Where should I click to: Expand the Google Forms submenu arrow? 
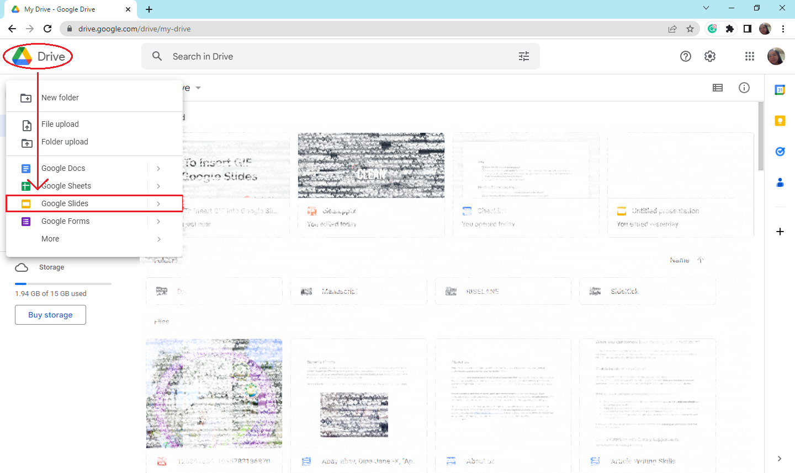point(158,222)
